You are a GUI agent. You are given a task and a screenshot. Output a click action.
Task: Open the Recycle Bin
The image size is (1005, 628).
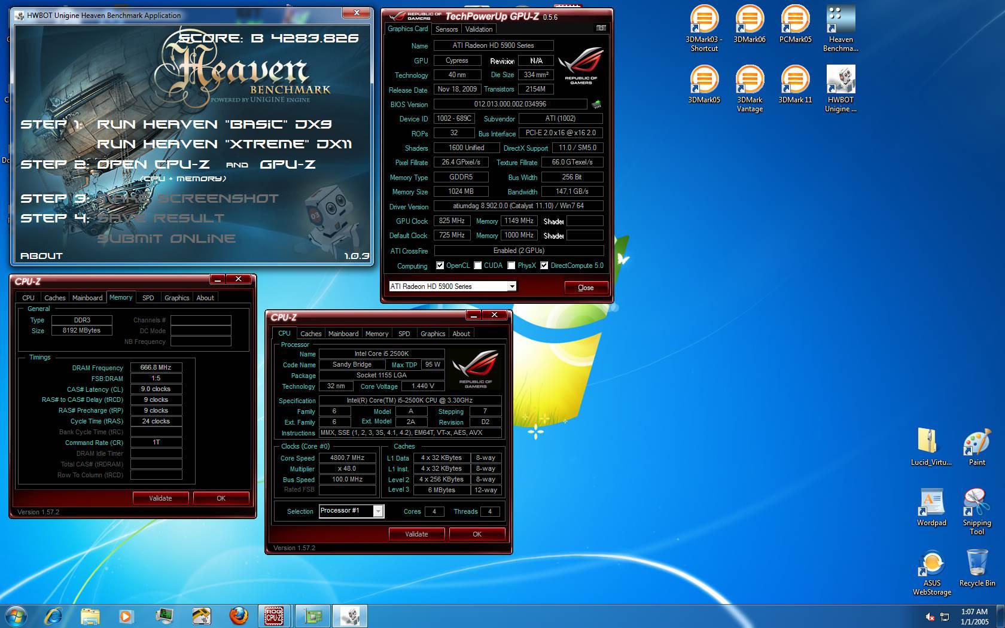click(977, 568)
